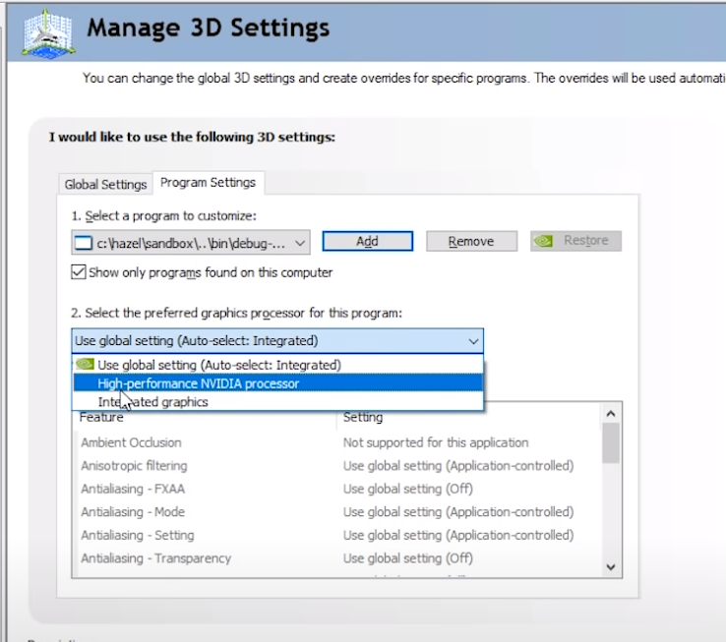Click the Remove button
Viewport: 726px width, 642px height.
[471, 241]
